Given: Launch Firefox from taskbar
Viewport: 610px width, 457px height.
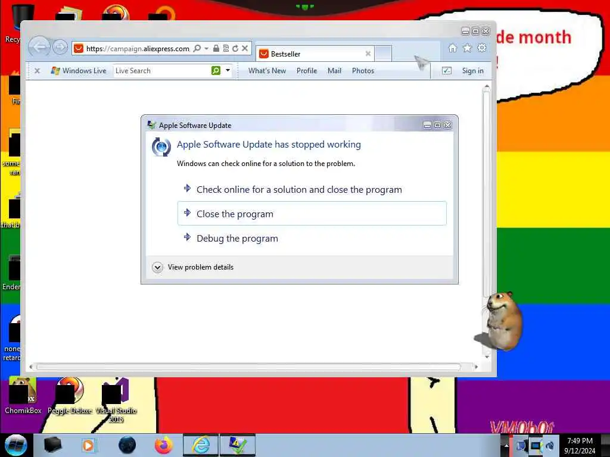Looking at the screenshot, I should [x=164, y=445].
